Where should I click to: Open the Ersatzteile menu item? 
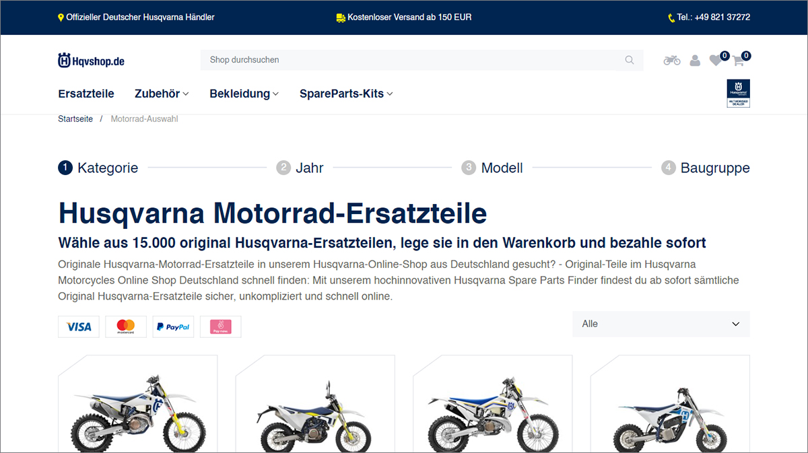click(86, 94)
